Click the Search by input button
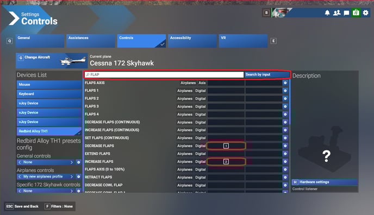The width and height of the screenshot is (374, 215). pyautogui.click(x=267, y=74)
